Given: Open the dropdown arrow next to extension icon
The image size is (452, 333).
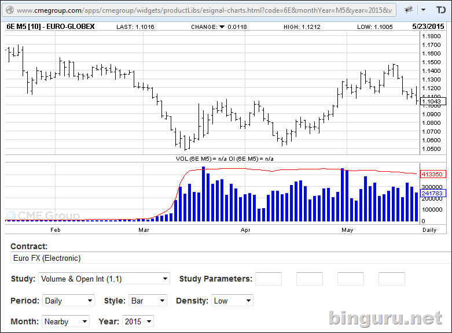Looking at the screenshot, I should [423, 10].
